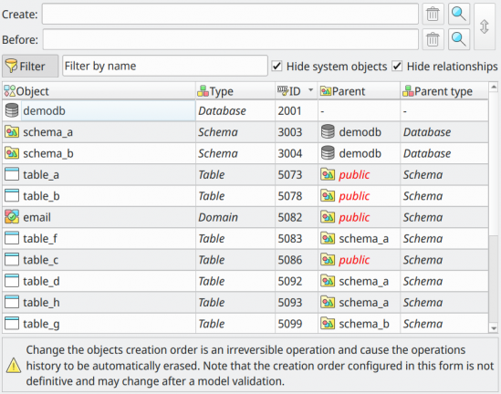Uncheck Hide system objects

pyautogui.click(x=277, y=66)
